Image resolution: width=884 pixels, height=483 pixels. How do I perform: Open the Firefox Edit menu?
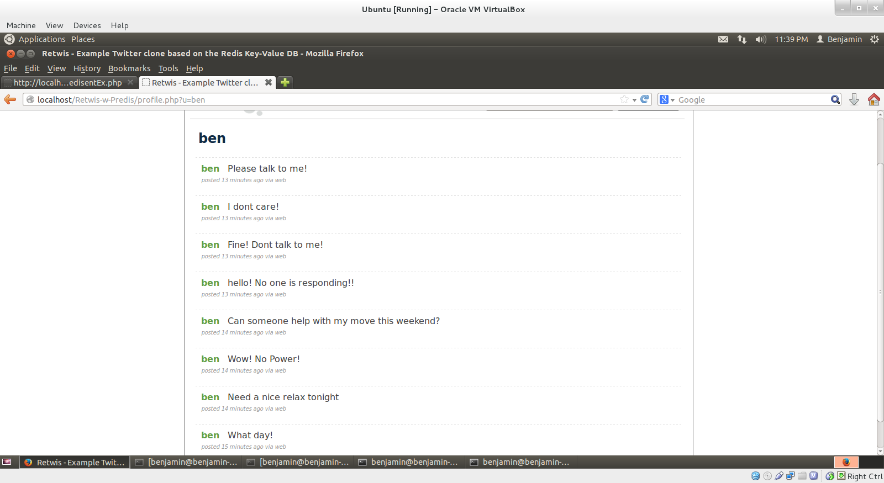point(32,68)
